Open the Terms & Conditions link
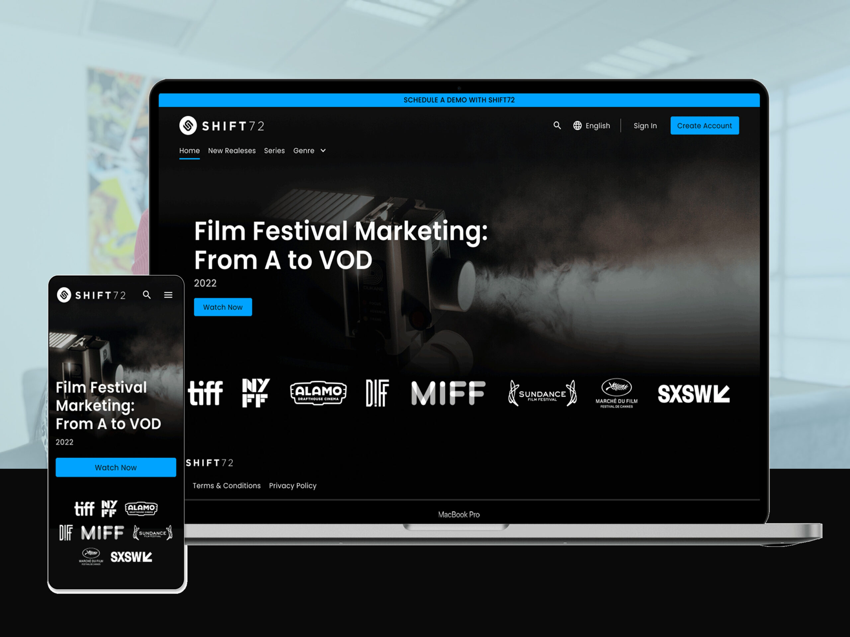Image resolution: width=850 pixels, height=637 pixels. click(226, 486)
